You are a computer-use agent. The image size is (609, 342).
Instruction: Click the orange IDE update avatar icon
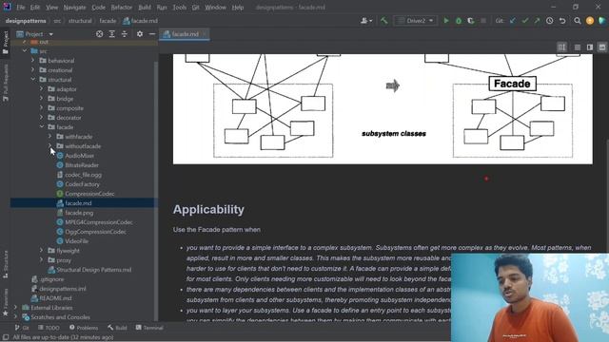coord(590,21)
